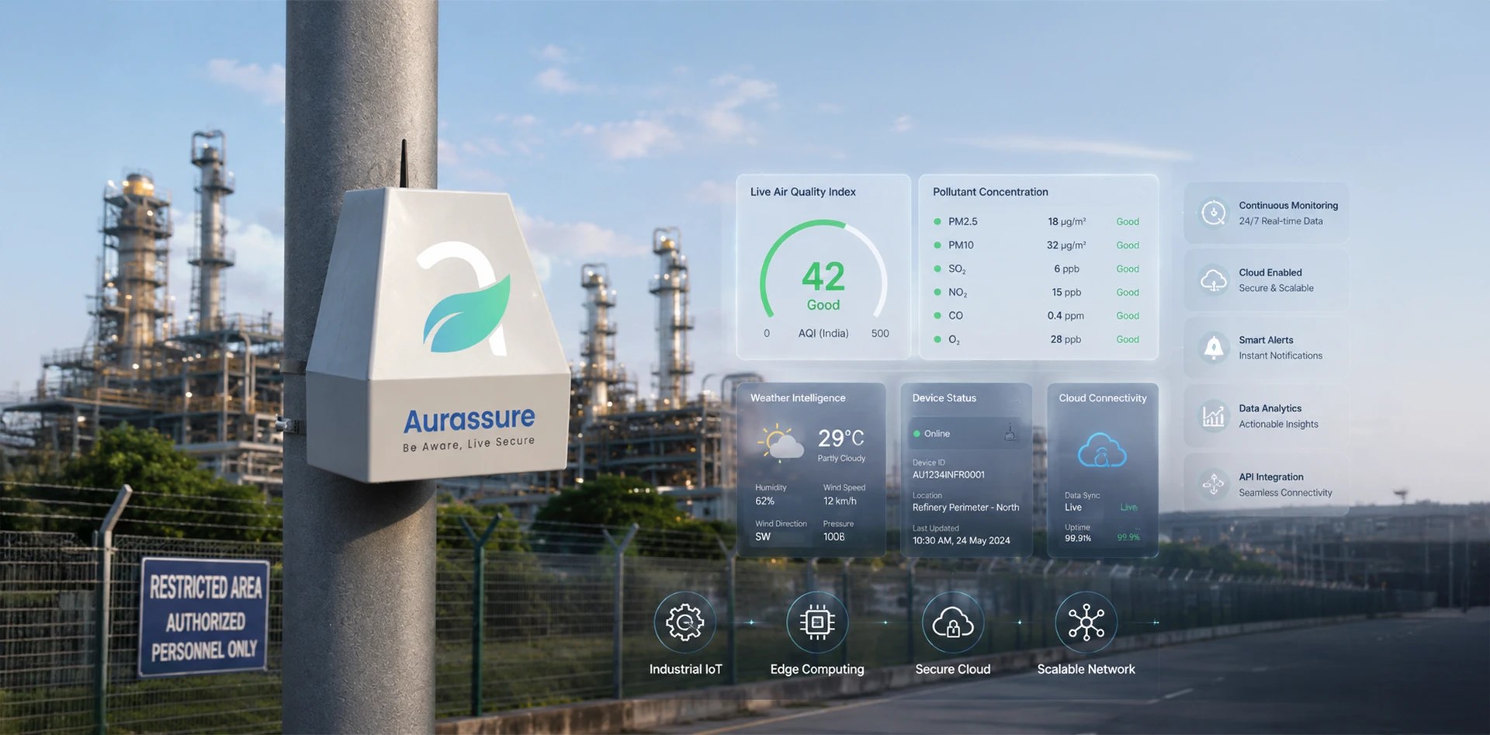This screenshot has height=735, width=1490.
Task: Click the Pressure value
Action: point(833,537)
